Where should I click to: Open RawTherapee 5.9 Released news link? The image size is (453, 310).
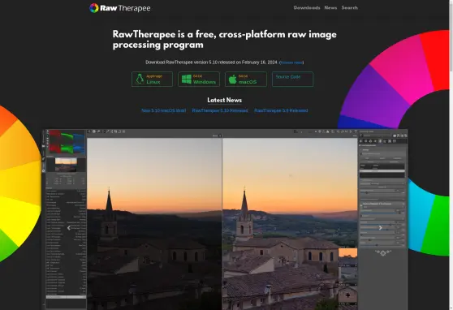point(281,110)
